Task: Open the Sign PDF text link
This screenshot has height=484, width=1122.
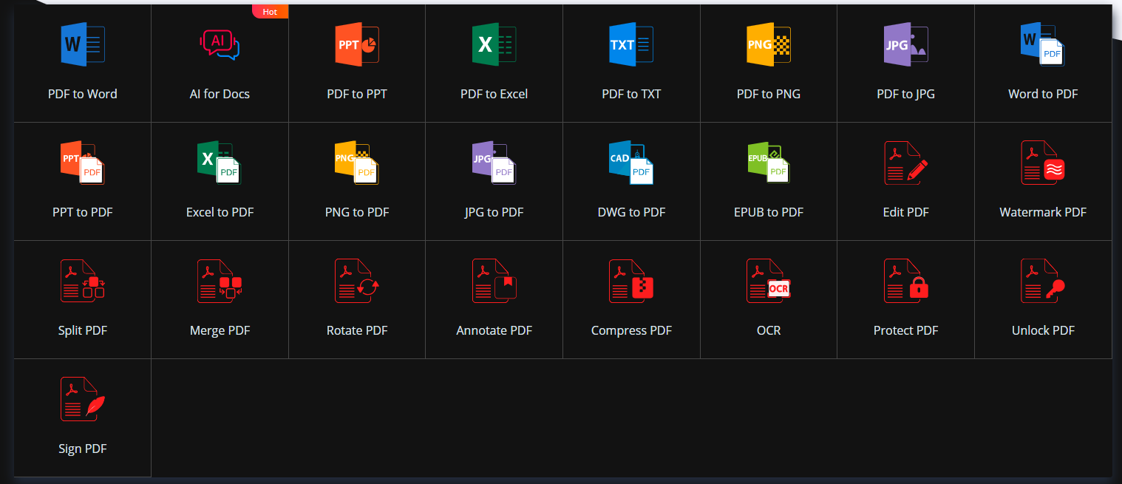Action: [x=82, y=449]
